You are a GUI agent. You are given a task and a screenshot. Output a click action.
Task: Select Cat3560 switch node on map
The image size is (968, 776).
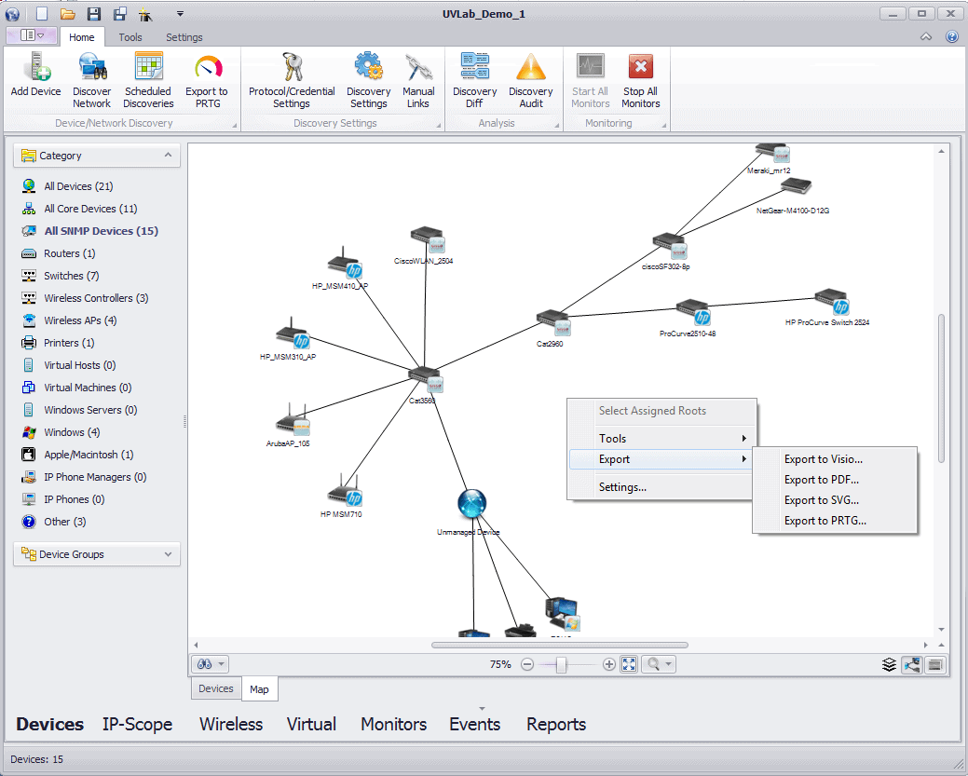[x=426, y=378]
